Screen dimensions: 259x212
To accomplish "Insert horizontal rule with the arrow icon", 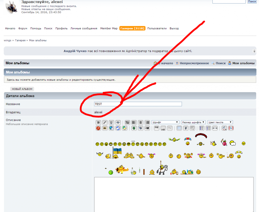I will (215, 128).
